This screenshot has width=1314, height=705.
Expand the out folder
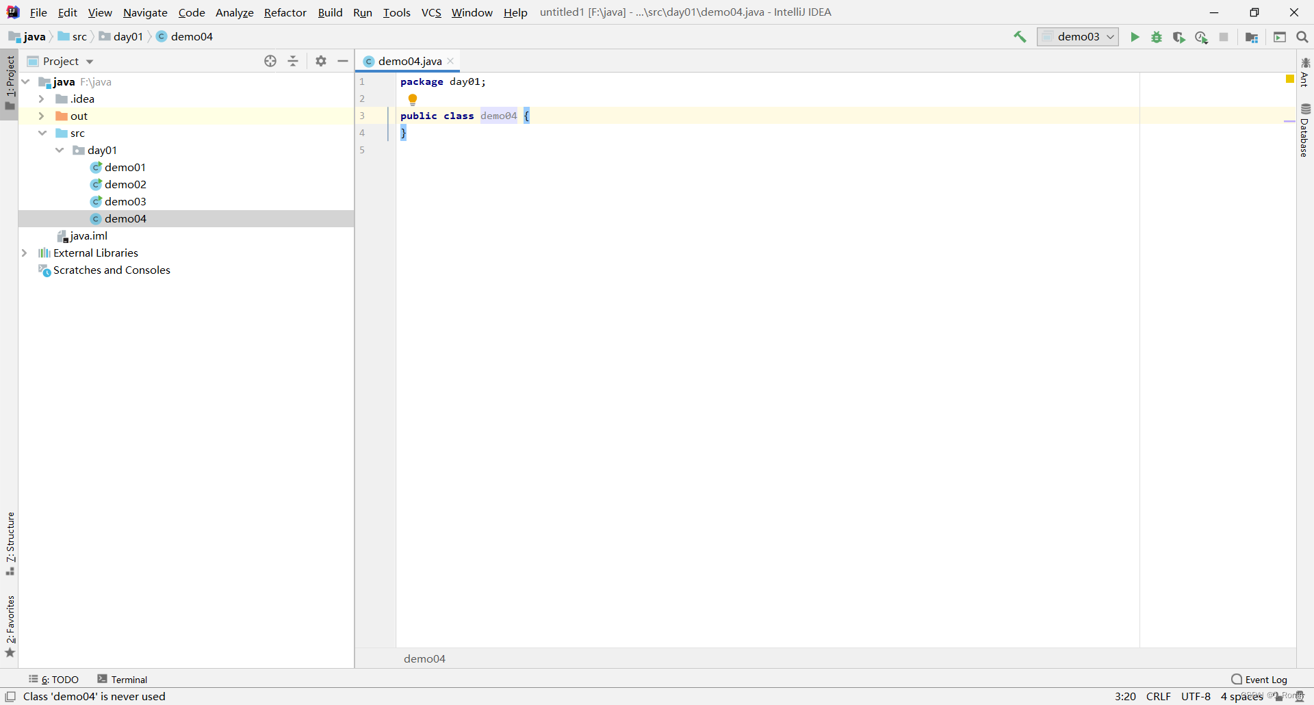(41, 116)
